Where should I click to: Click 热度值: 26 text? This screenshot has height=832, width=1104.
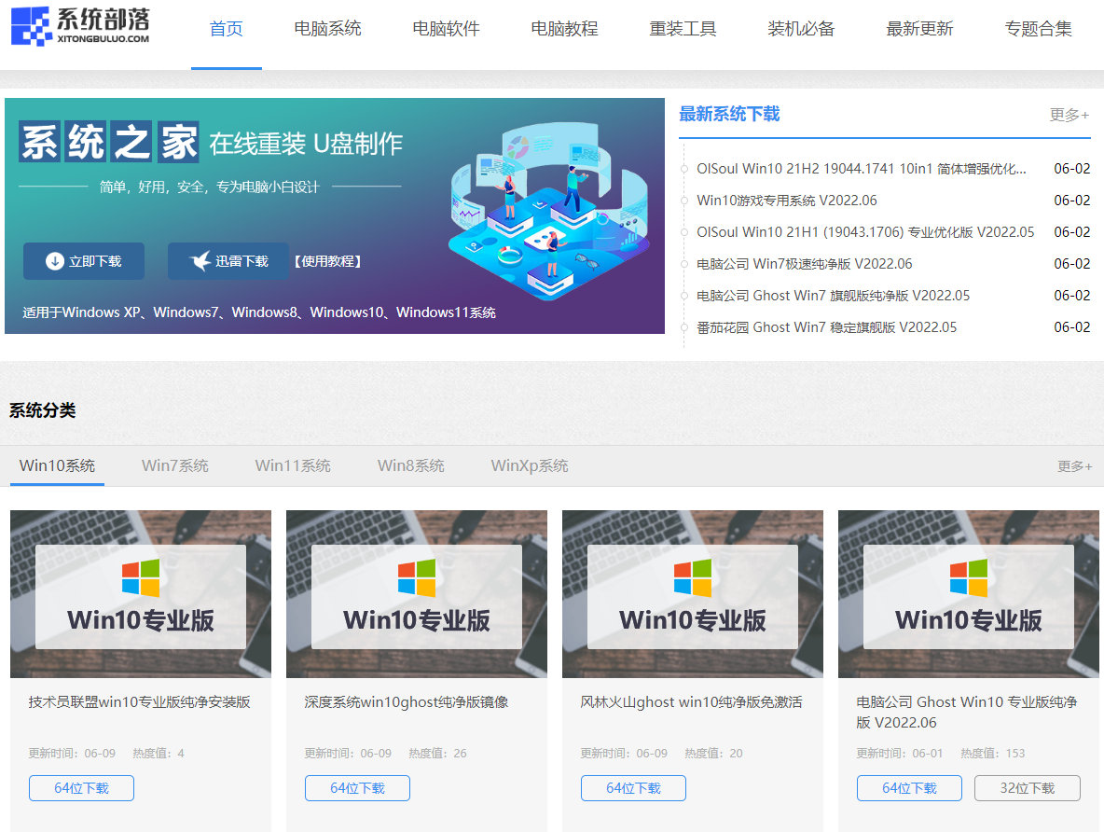point(438,753)
